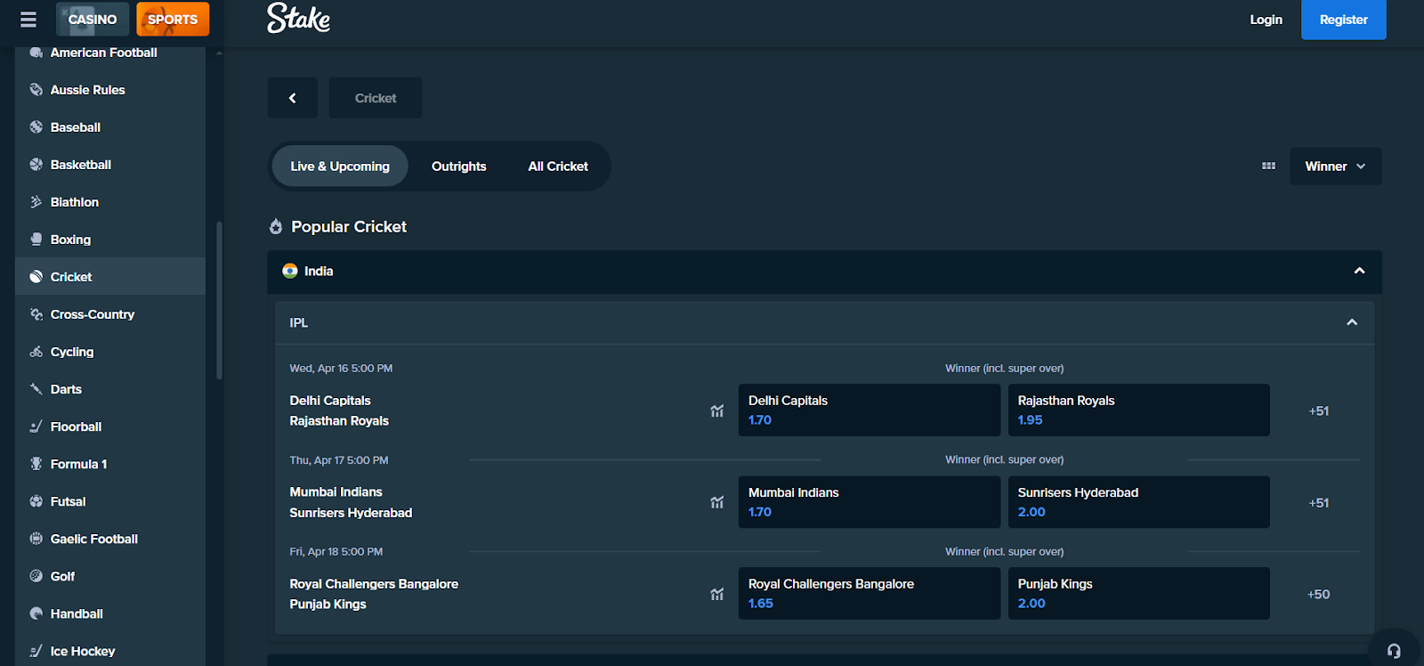Select the Formula 1 icon

(x=36, y=464)
